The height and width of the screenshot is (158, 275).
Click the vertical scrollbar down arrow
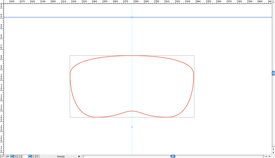(x=273, y=153)
